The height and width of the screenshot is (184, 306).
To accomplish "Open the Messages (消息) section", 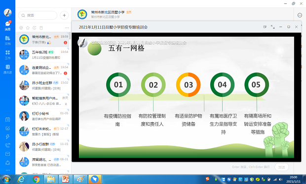I will 7,26.
